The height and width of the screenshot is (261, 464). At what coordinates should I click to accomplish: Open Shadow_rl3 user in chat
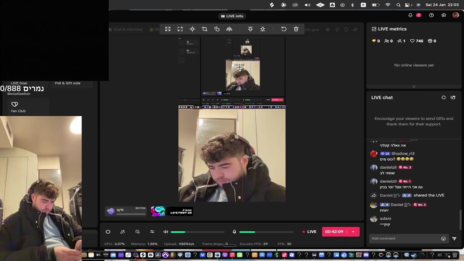point(403,153)
